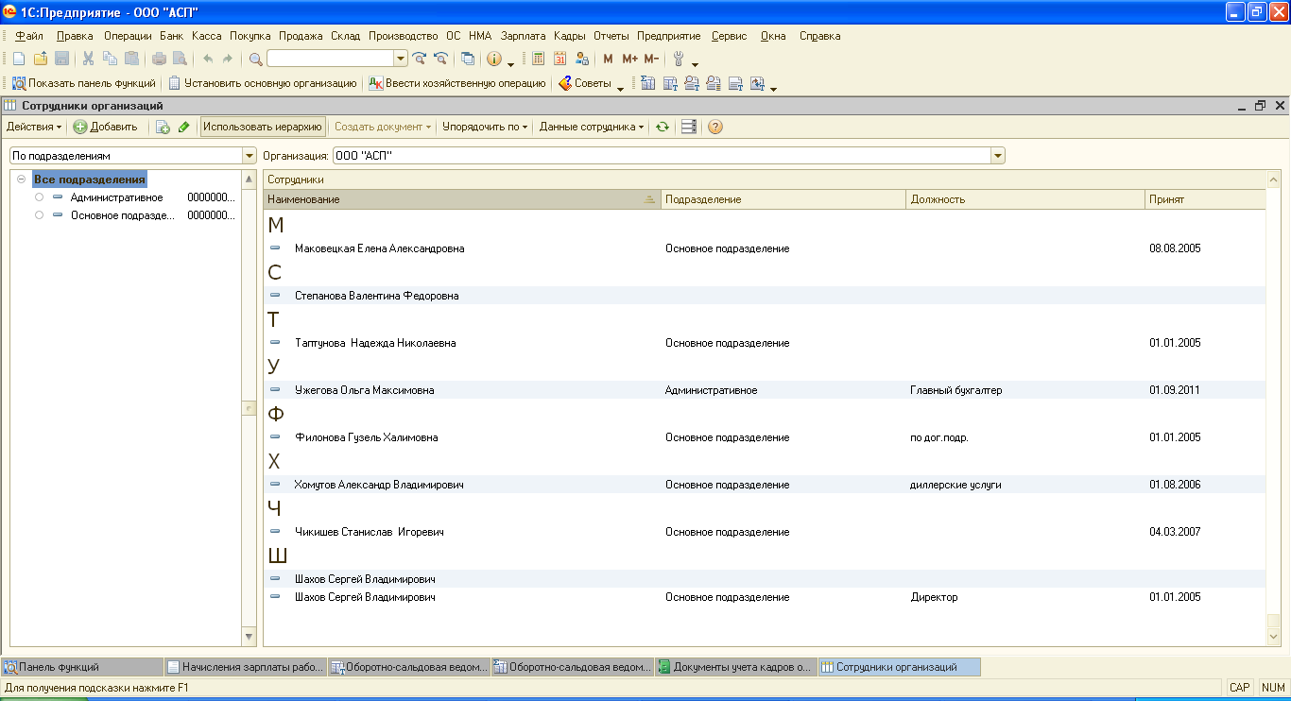Open the list settings icon beside refresh
The width and height of the screenshot is (1291, 701).
(689, 127)
